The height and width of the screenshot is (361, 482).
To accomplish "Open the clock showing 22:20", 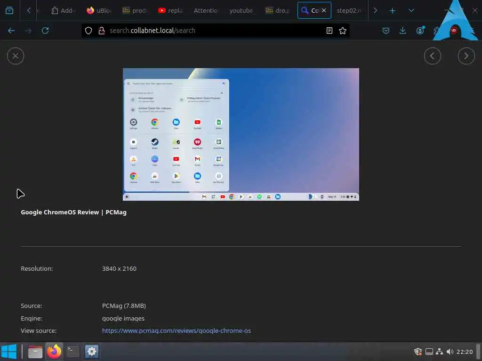I will [465, 352].
